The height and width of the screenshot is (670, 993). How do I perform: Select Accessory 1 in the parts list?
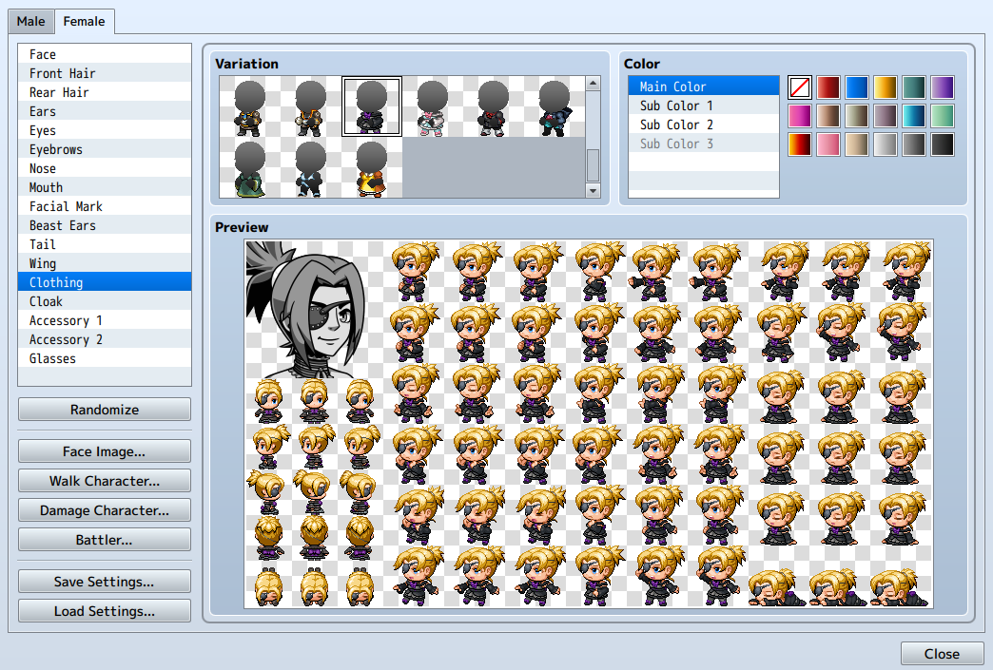point(105,320)
